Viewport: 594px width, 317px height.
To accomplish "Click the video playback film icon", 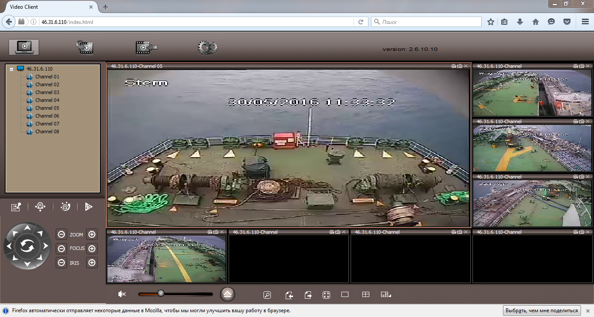I will [85, 47].
